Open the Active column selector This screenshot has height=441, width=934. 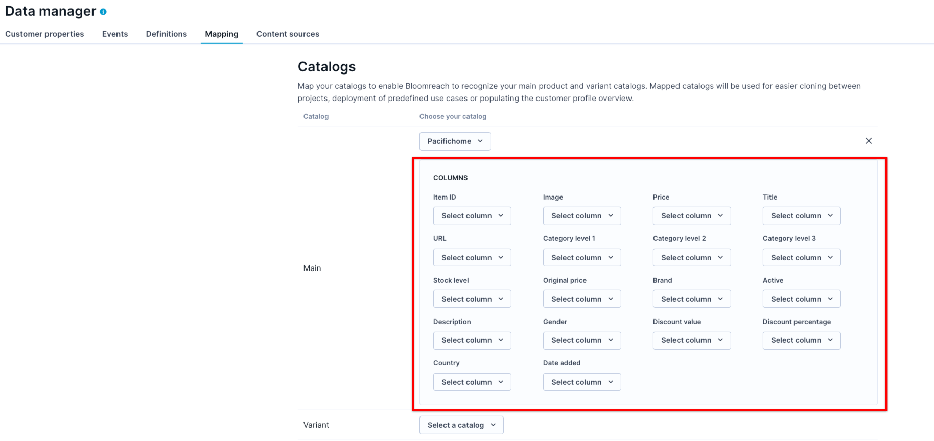point(801,299)
